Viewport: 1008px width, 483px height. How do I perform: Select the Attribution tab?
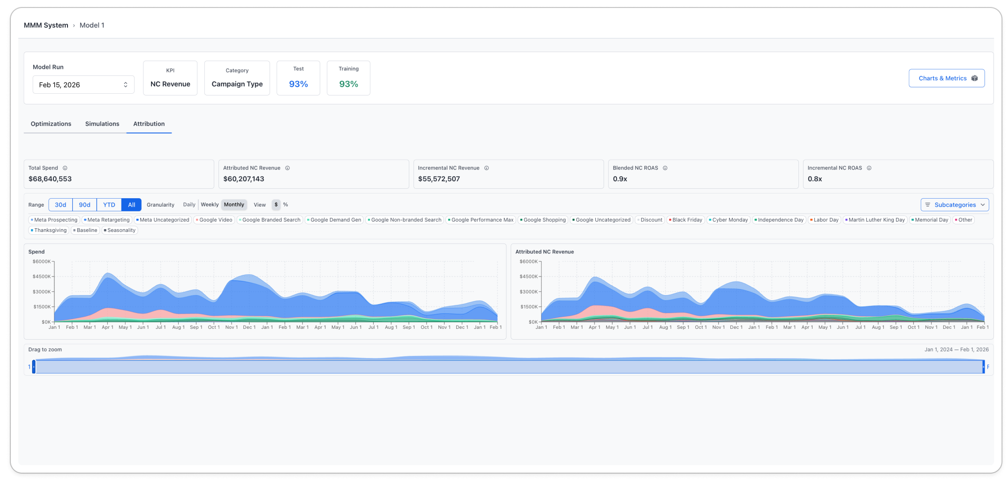149,124
